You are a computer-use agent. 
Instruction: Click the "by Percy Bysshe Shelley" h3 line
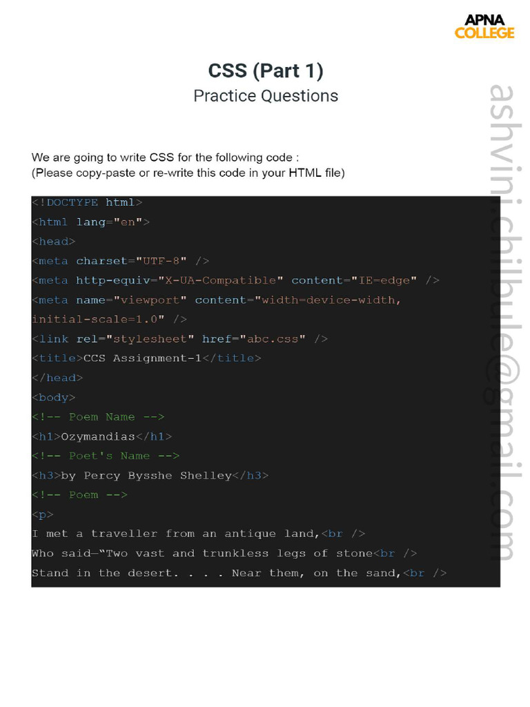150,476
